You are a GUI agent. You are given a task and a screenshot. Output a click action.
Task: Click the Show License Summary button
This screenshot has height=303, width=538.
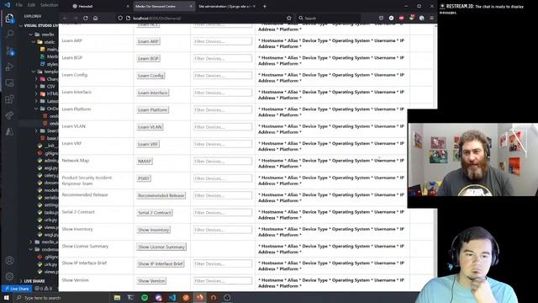(161, 247)
